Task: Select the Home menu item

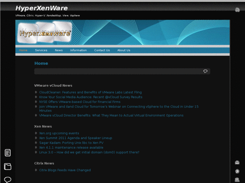Action: [23, 50]
